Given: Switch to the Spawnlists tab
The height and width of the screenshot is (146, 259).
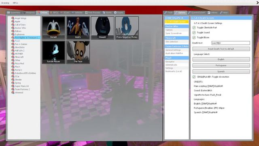Looking at the screenshot, I should 14,13.
